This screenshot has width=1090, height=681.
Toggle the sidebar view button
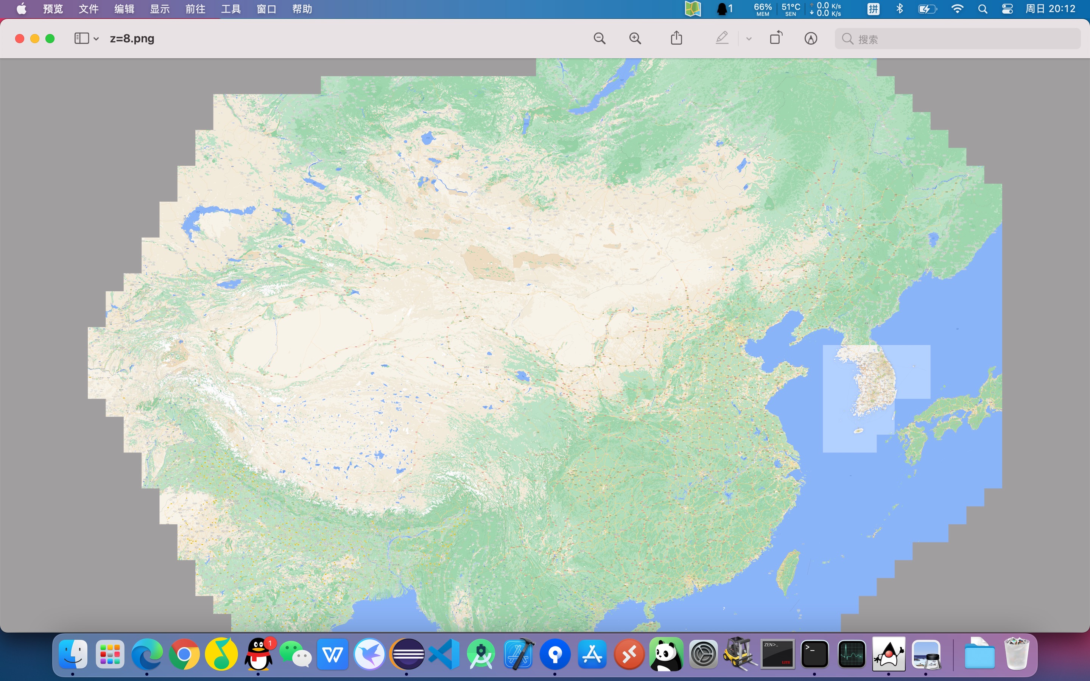point(81,38)
